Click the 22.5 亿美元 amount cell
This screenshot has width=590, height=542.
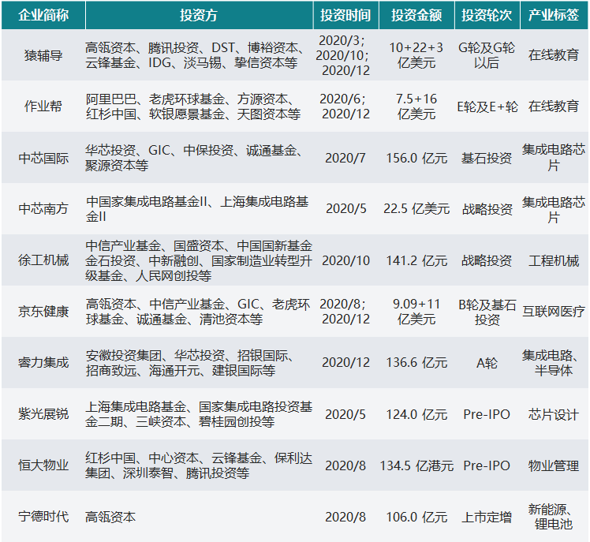point(416,209)
